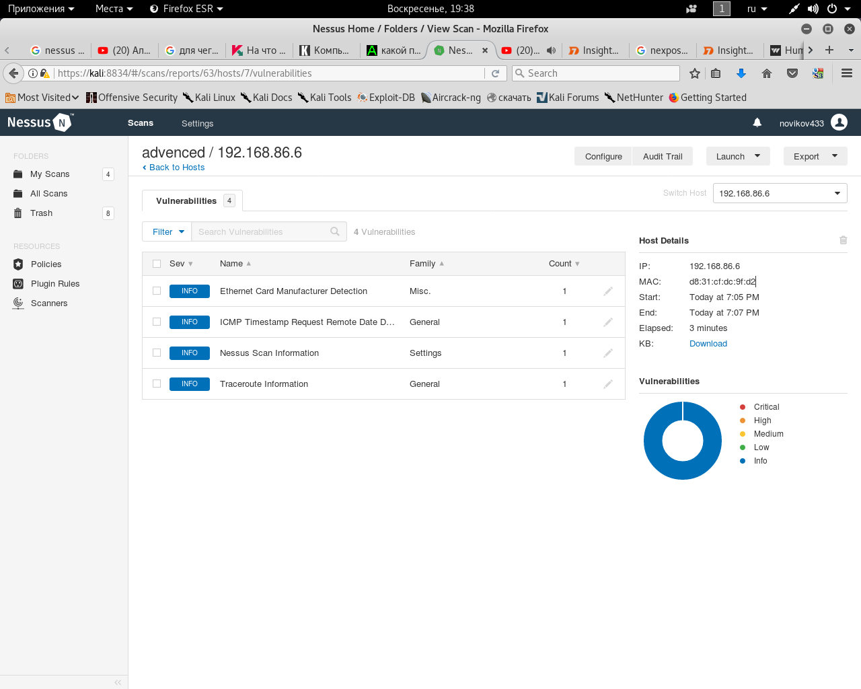Collapse the sidebar with double-chevron icon

(118, 682)
